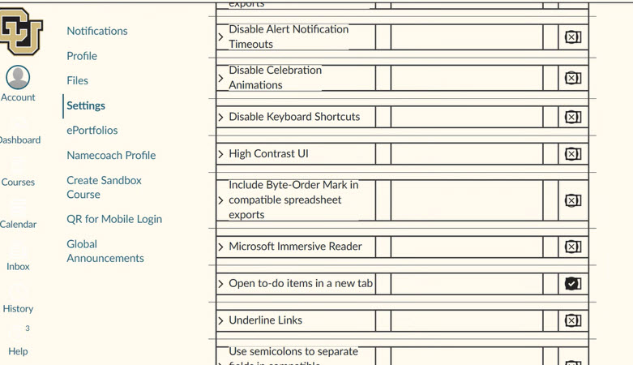633x365 pixels.
Task: Open the Account avatar menu
Action: (x=18, y=84)
